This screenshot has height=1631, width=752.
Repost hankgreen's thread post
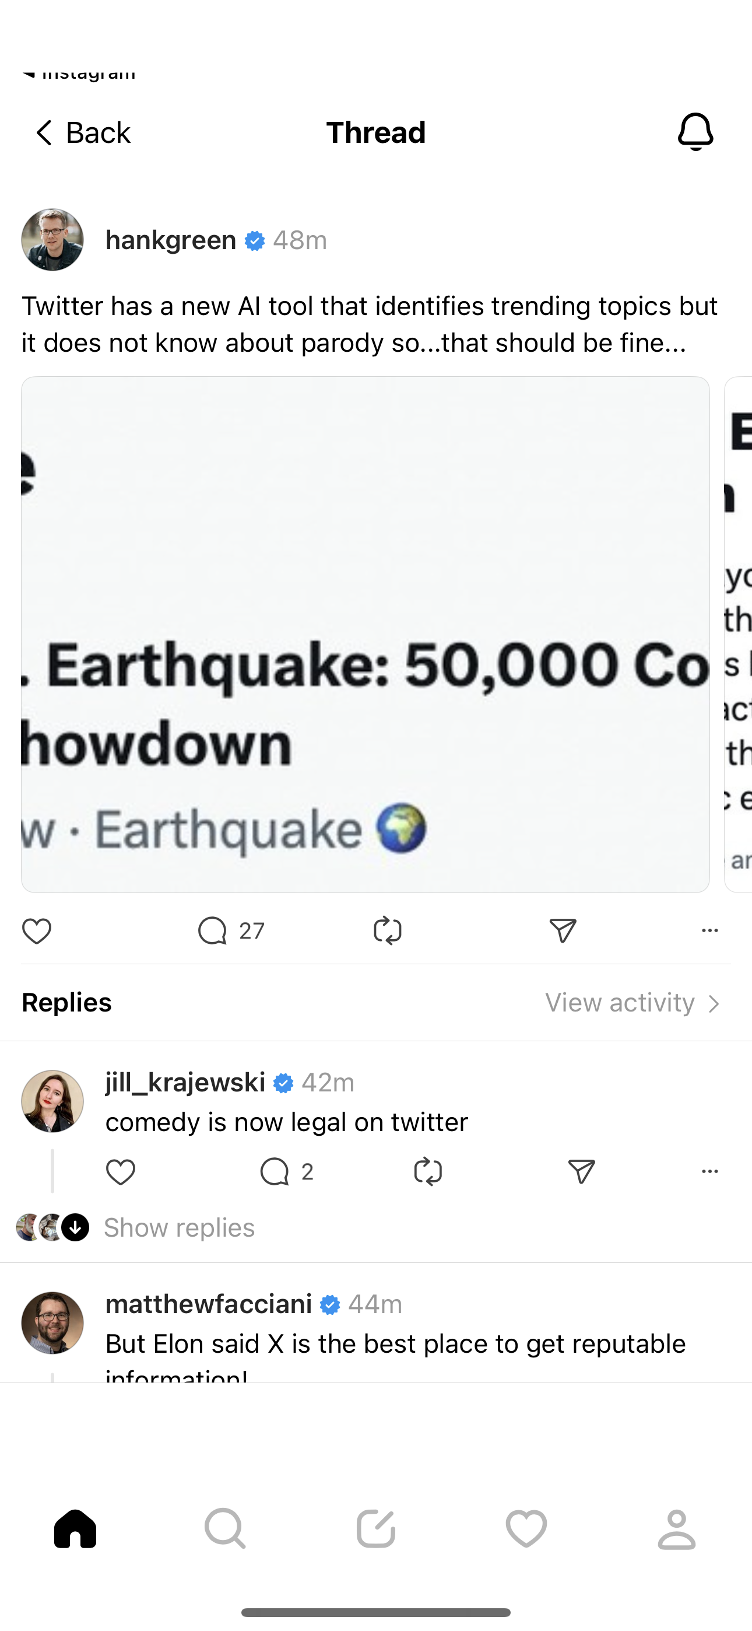[388, 931]
